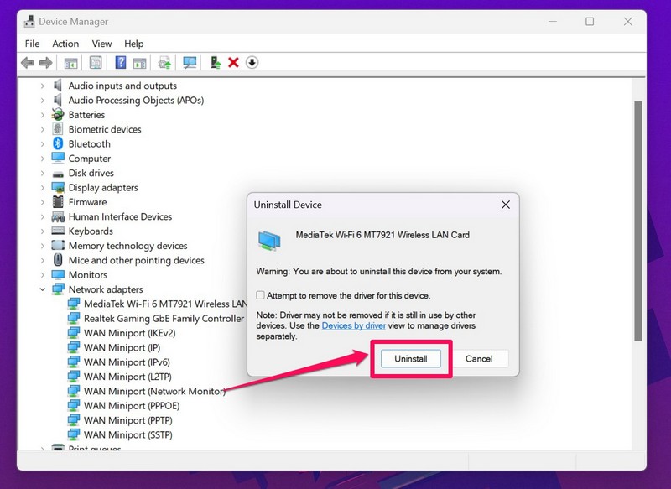Expand the Display adapters node
This screenshot has height=489, width=671.
[x=43, y=188]
